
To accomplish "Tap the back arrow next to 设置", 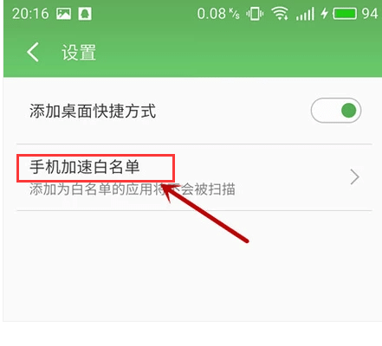I will pyautogui.click(x=33, y=52).
